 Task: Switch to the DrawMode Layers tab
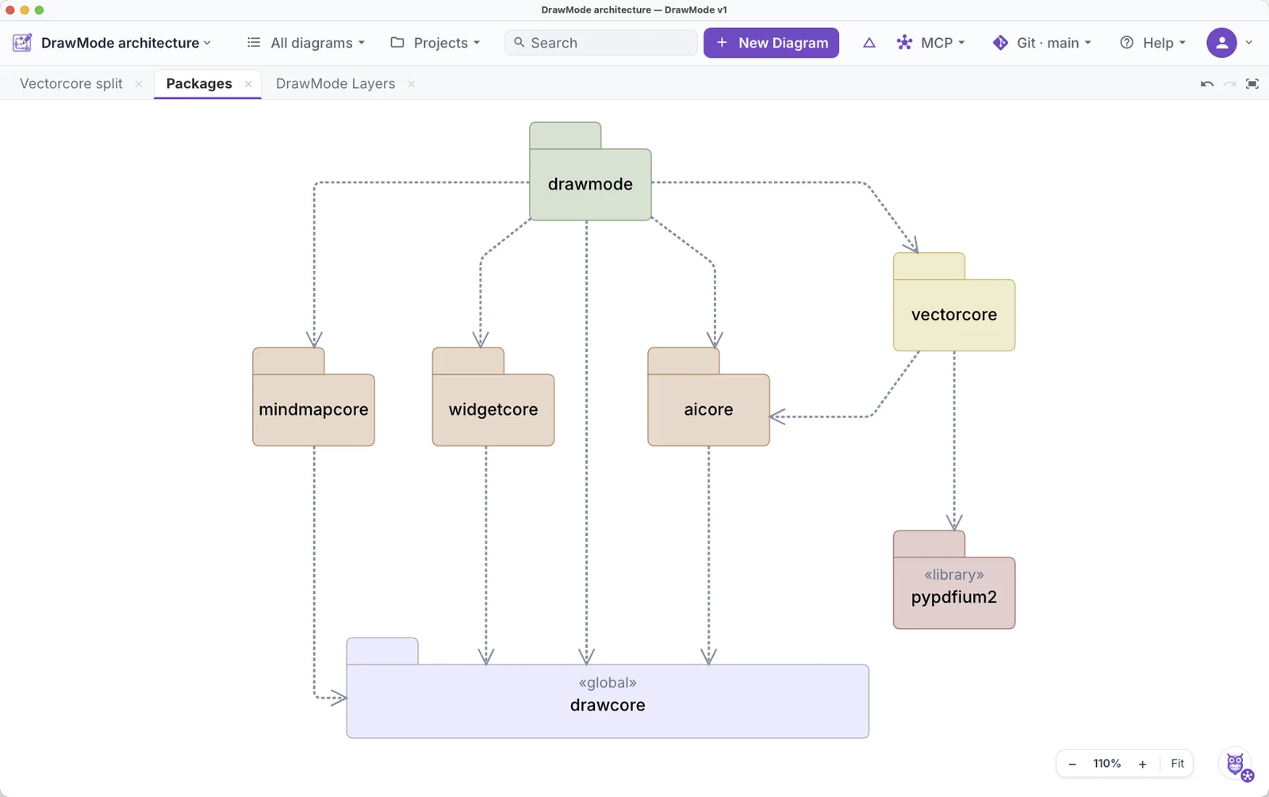[335, 84]
